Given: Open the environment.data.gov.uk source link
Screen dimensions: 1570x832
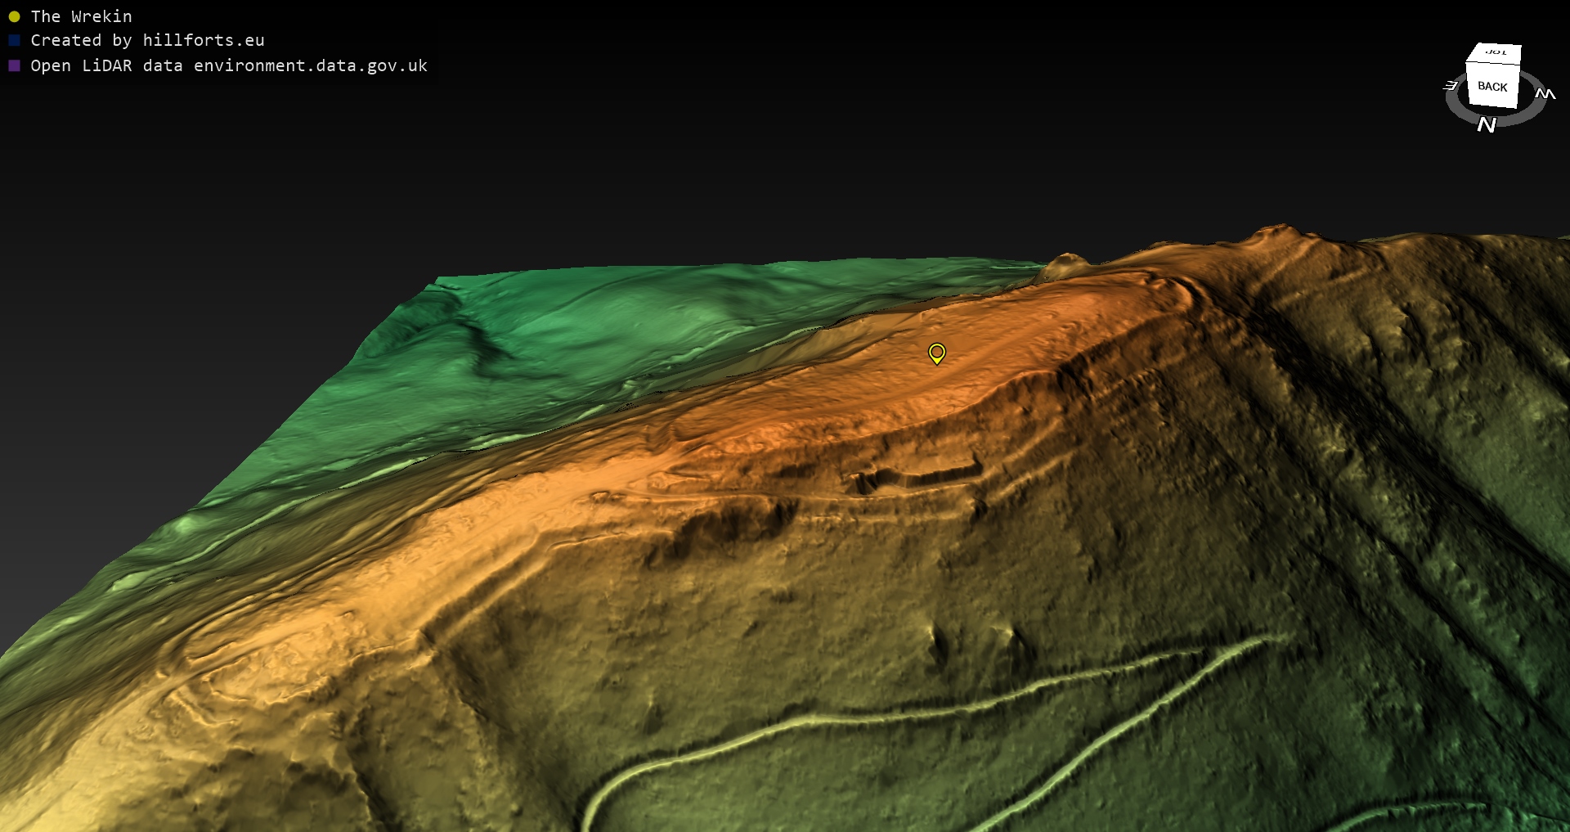Looking at the screenshot, I should click(310, 65).
